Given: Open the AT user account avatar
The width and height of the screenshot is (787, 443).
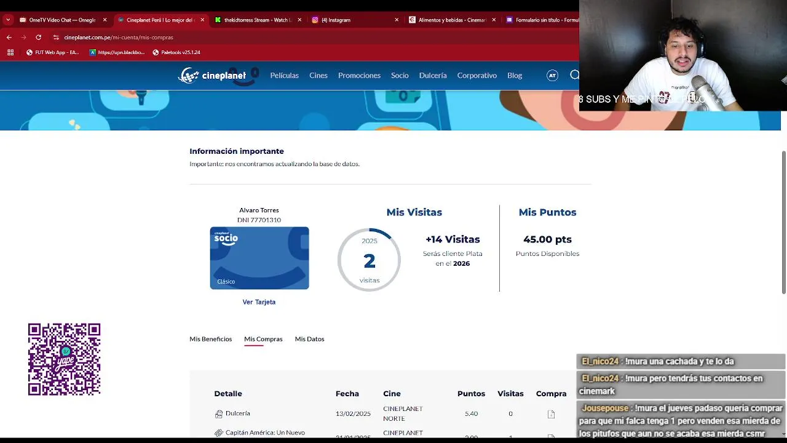Looking at the screenshot, I should coord(552,75).
